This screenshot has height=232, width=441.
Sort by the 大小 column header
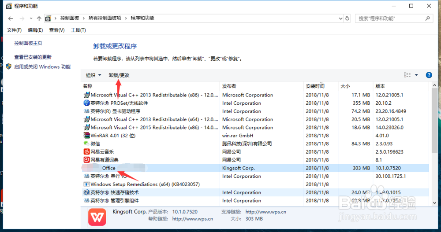(355, 86)
